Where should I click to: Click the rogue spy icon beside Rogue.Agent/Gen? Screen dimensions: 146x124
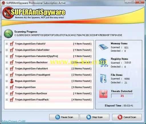[x=12, y=81]
